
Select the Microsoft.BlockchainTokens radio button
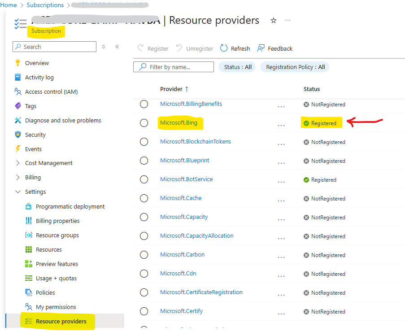[x=144, y=142]
